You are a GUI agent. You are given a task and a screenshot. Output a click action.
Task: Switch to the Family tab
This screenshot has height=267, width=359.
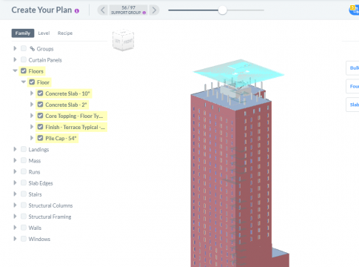(x=23, y=33)
